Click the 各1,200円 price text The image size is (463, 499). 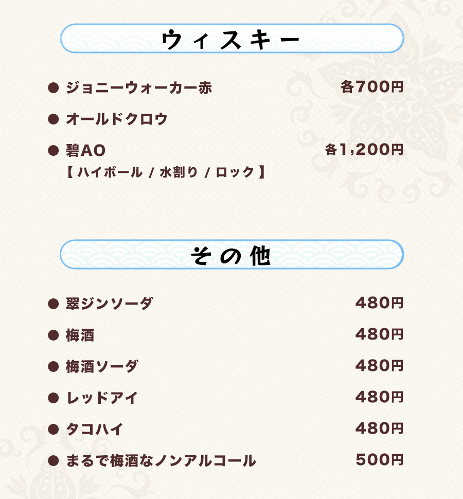364,150
